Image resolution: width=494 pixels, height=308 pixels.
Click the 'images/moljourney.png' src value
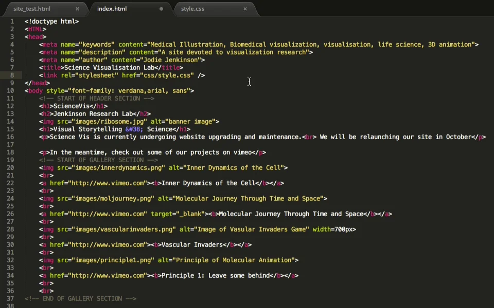[x=113, y=199]
